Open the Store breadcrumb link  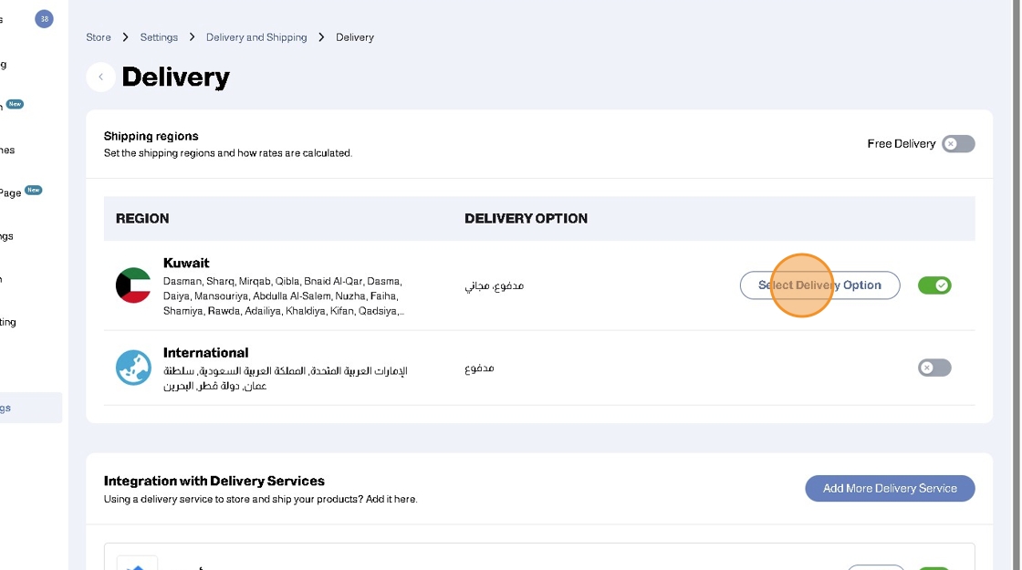click(x=99, y=37)
